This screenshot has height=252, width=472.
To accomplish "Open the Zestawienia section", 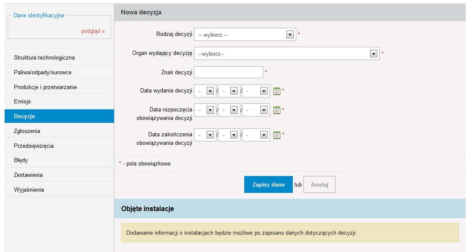I will coord(59,175).
